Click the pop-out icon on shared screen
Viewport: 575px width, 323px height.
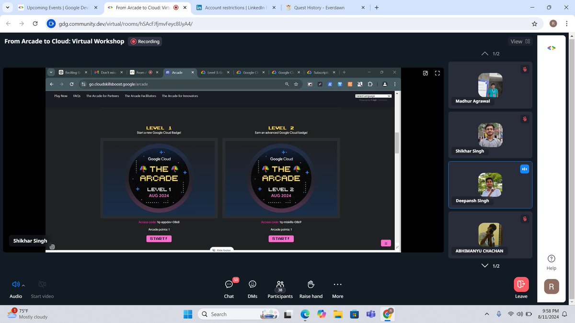[x=425, y=73]
